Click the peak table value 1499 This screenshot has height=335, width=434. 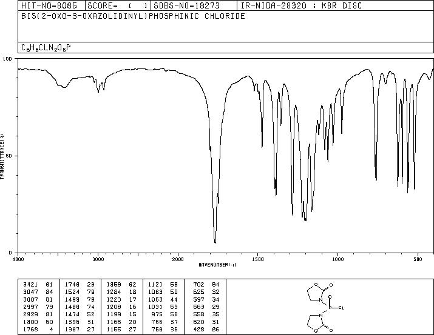pos(72,299)
